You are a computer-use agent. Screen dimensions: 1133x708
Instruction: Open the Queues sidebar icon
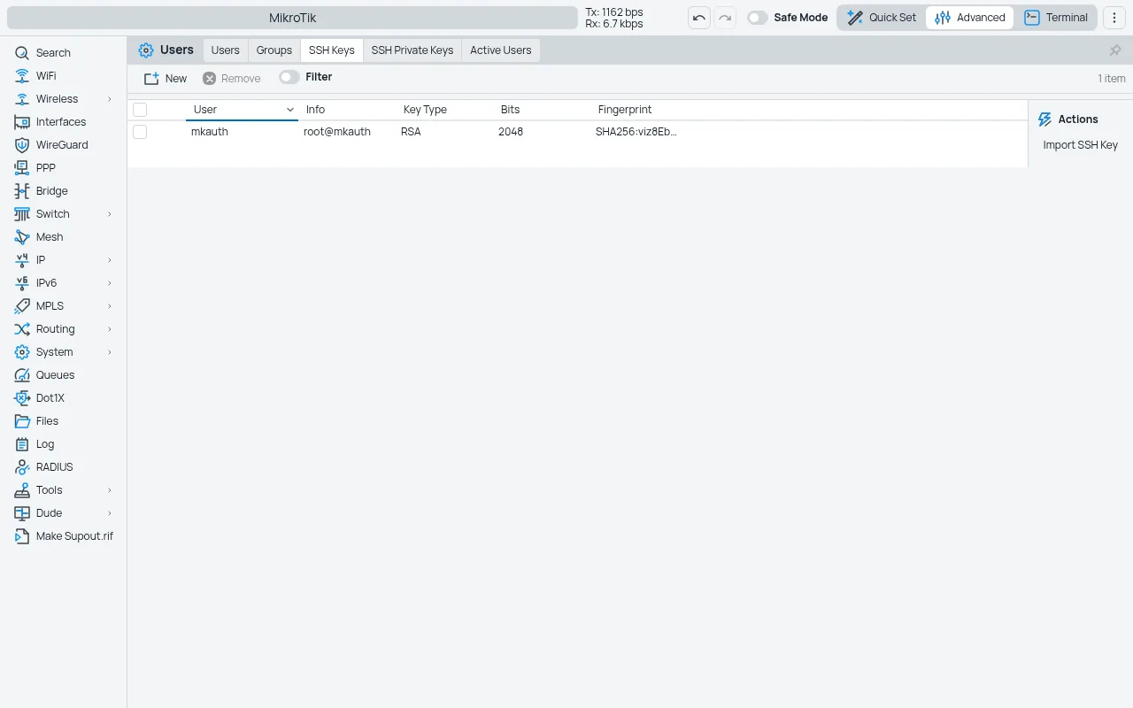22,375
